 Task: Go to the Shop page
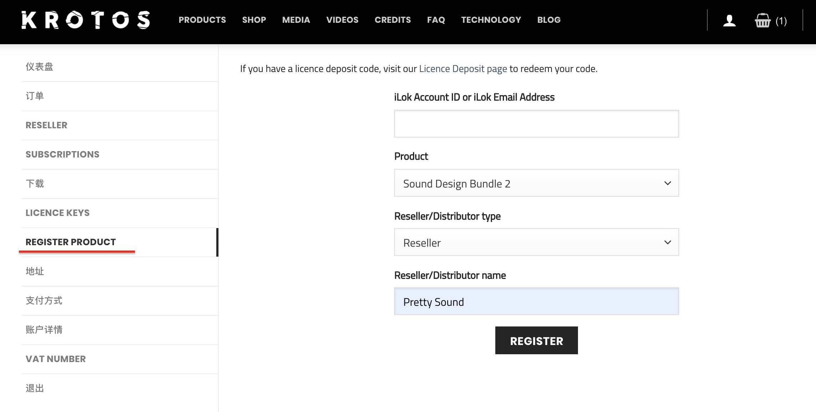[x=254, y=20]
